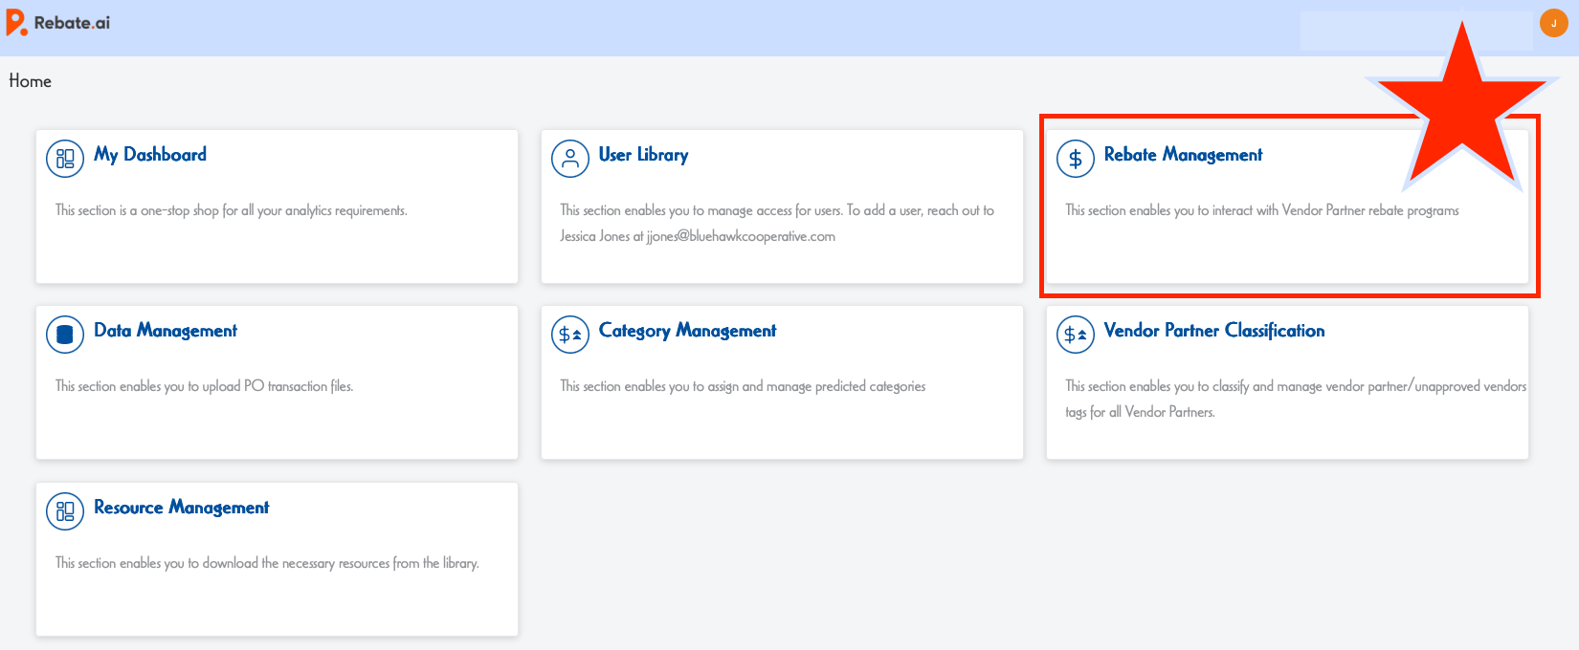The image size is (1579, 650).
Task: Click the Rebate Management dollar icon
Action: coord(1076,159)
